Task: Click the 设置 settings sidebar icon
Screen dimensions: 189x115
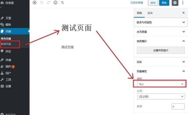Action: 2,86
